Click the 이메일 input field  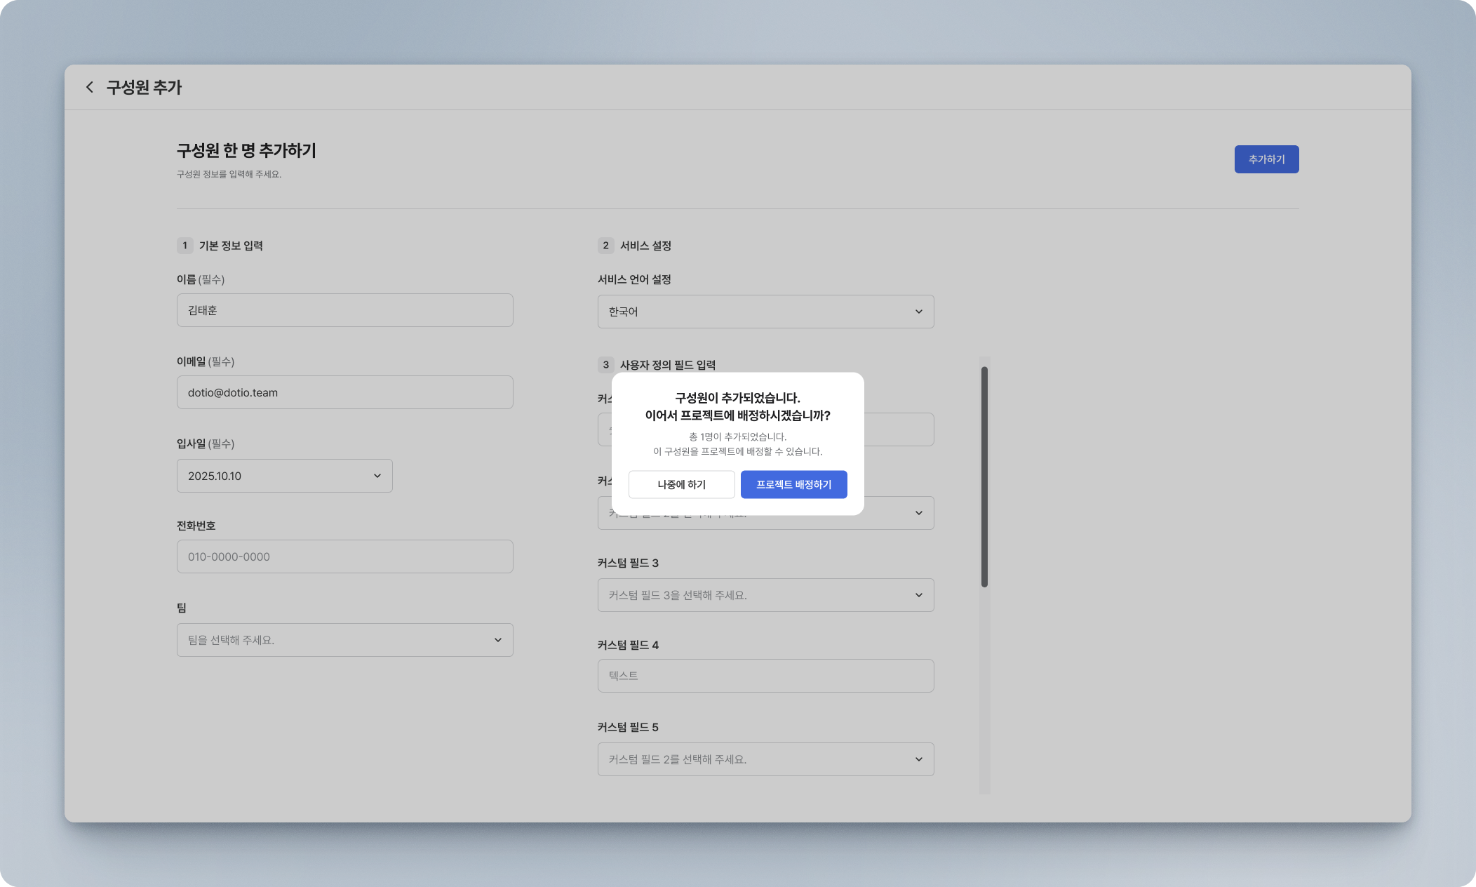click(x=344, y=392)
